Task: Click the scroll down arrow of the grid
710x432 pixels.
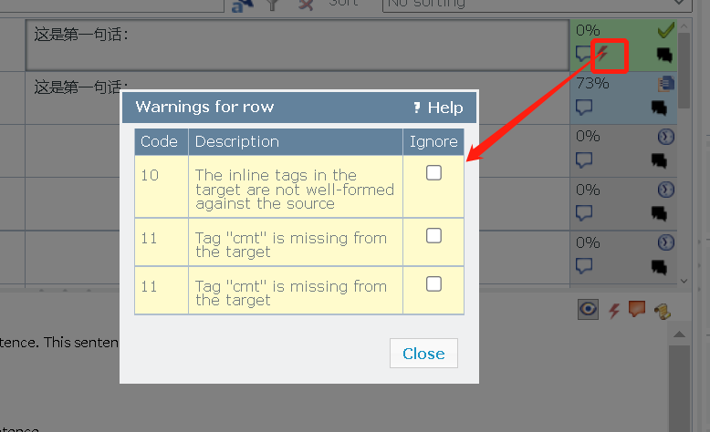Action: (684, 281)
